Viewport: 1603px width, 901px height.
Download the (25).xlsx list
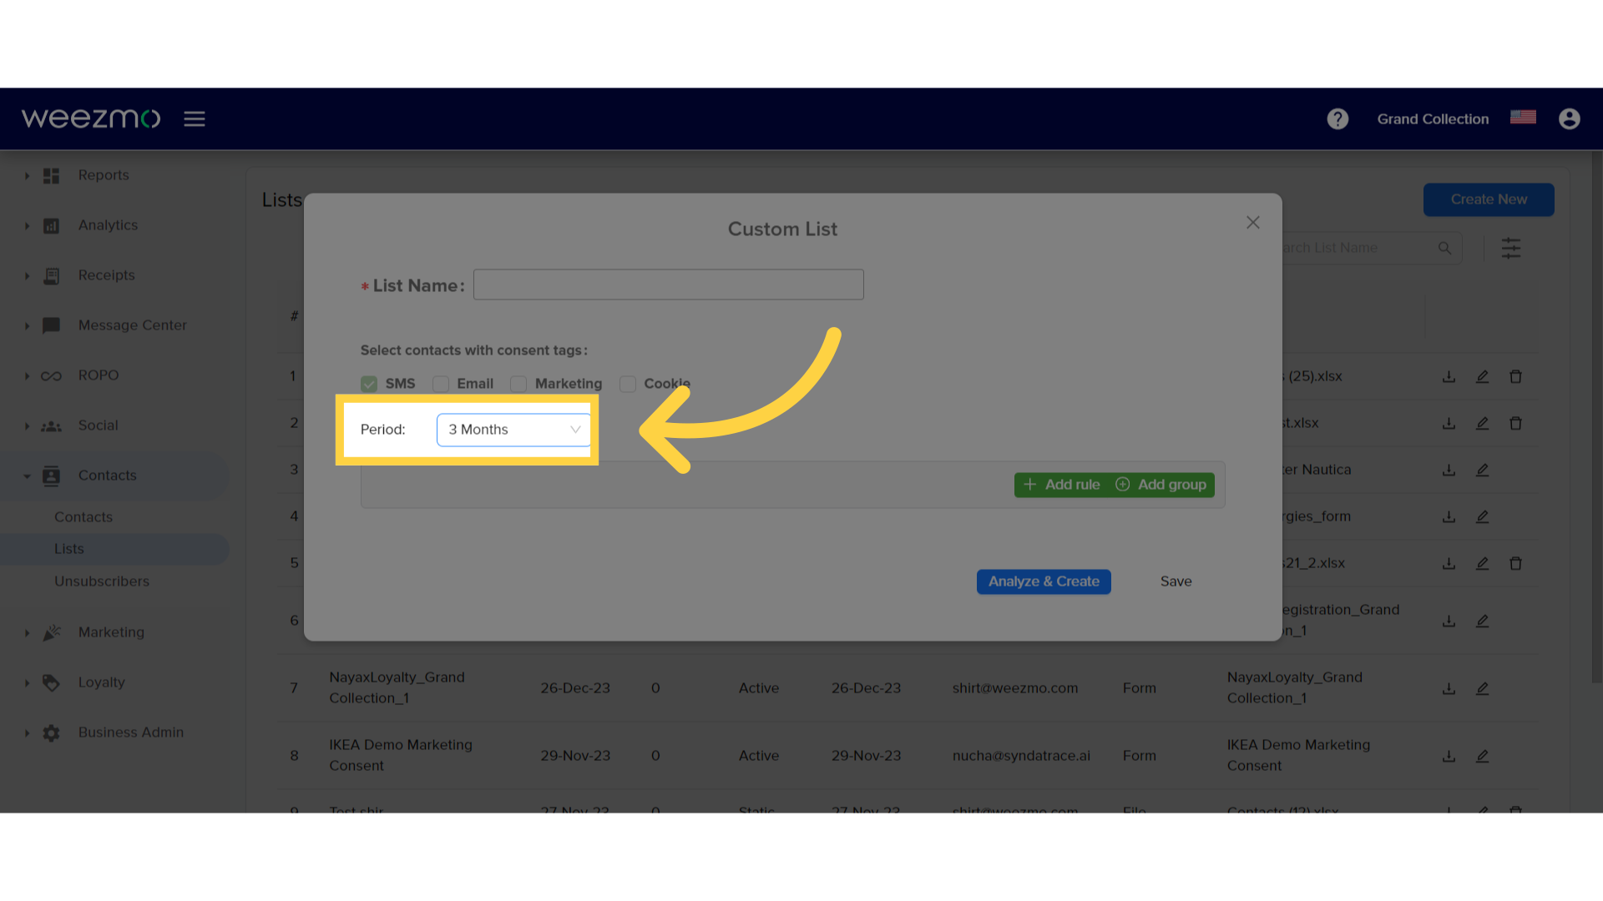pyautogui.click(x=1449, y=376)
